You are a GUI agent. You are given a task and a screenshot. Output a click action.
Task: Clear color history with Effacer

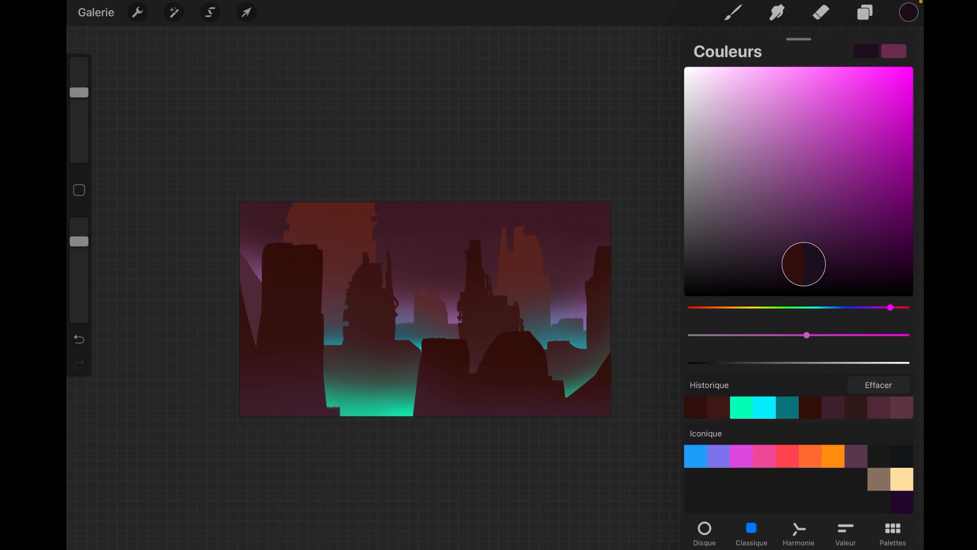point(878,385)
